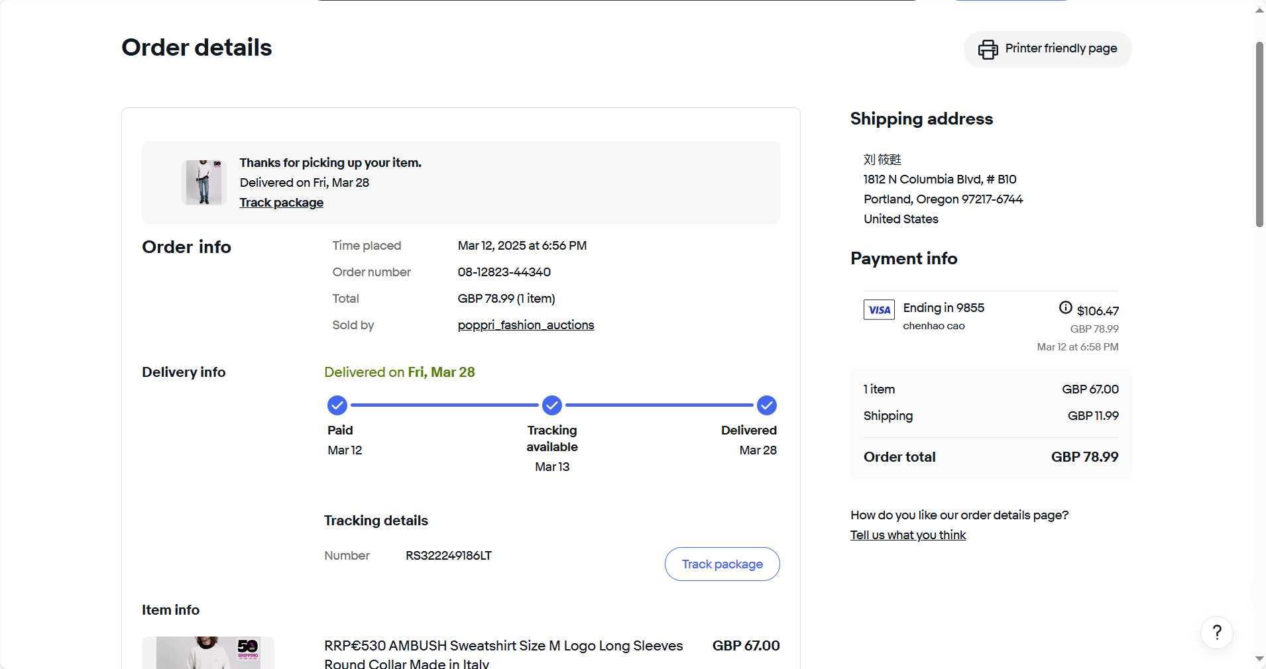Click the scroll down arrow
1266x669 pixels.
point(1259,659)
